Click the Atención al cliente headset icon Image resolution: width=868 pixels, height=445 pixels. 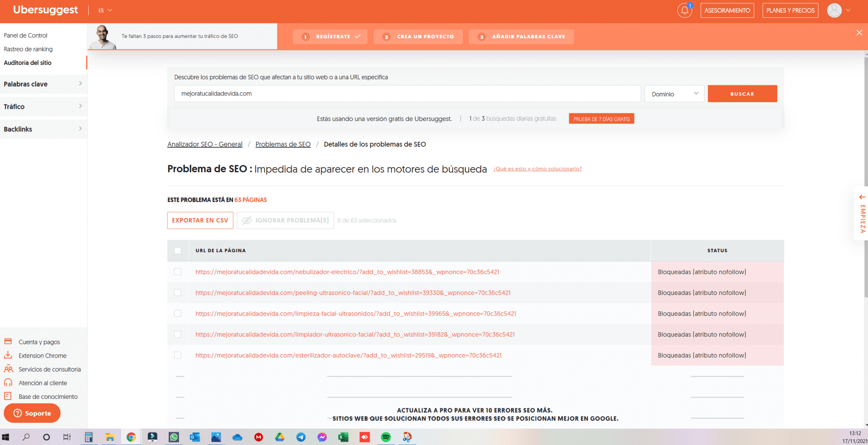tap(8, 382)
